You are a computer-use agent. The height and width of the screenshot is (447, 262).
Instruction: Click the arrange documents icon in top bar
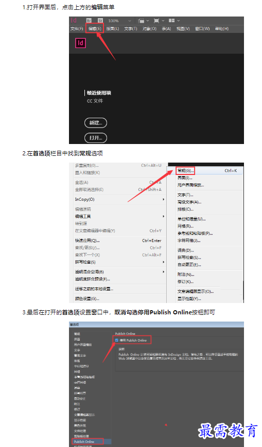click(x=171, y=21)
